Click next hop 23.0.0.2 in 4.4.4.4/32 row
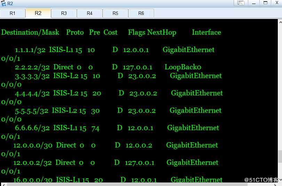 click(x=143, y=94)
